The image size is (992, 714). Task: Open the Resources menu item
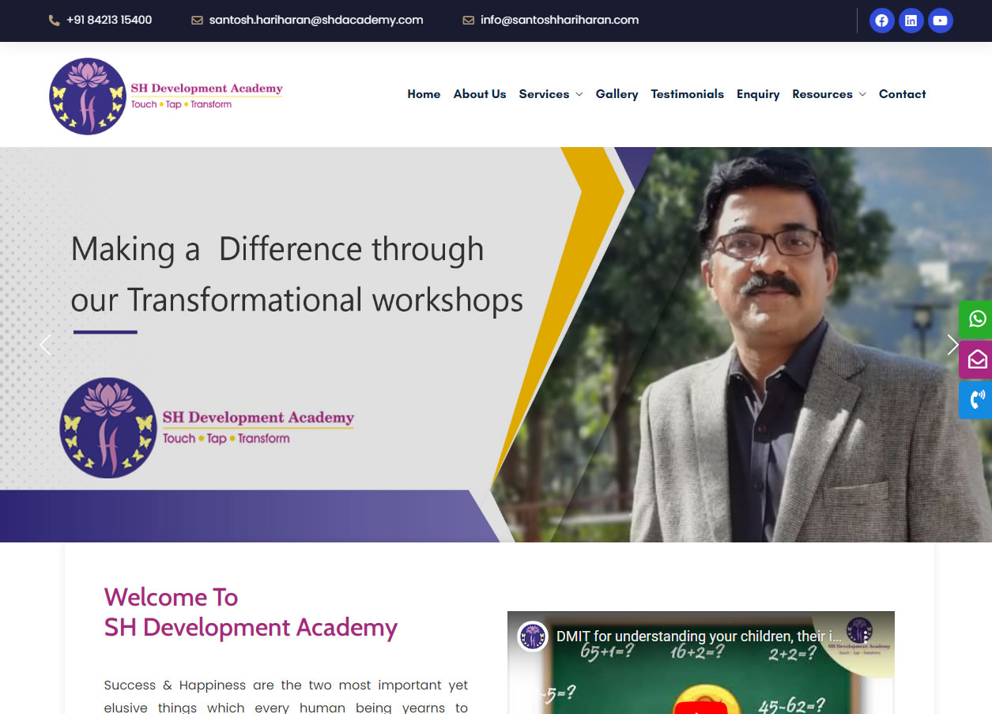coord(822,94)
